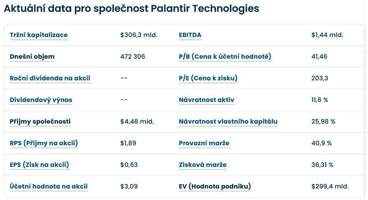Open the Návratnost vlastního kapitálu link
Screen dimensions: 368x200
[228, 122]
